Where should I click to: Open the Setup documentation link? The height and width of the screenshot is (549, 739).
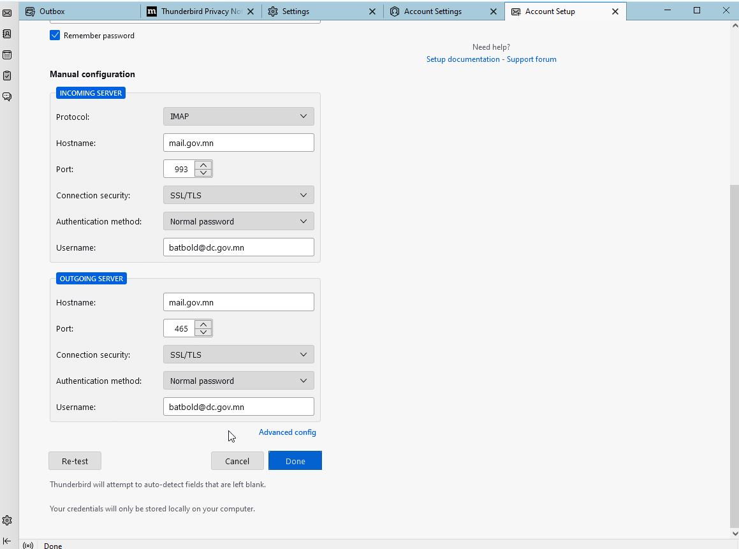[x=463, y=59]
